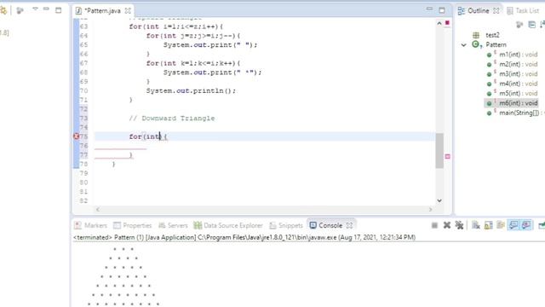Open the Data Source Explorer tab

(228, 225)
